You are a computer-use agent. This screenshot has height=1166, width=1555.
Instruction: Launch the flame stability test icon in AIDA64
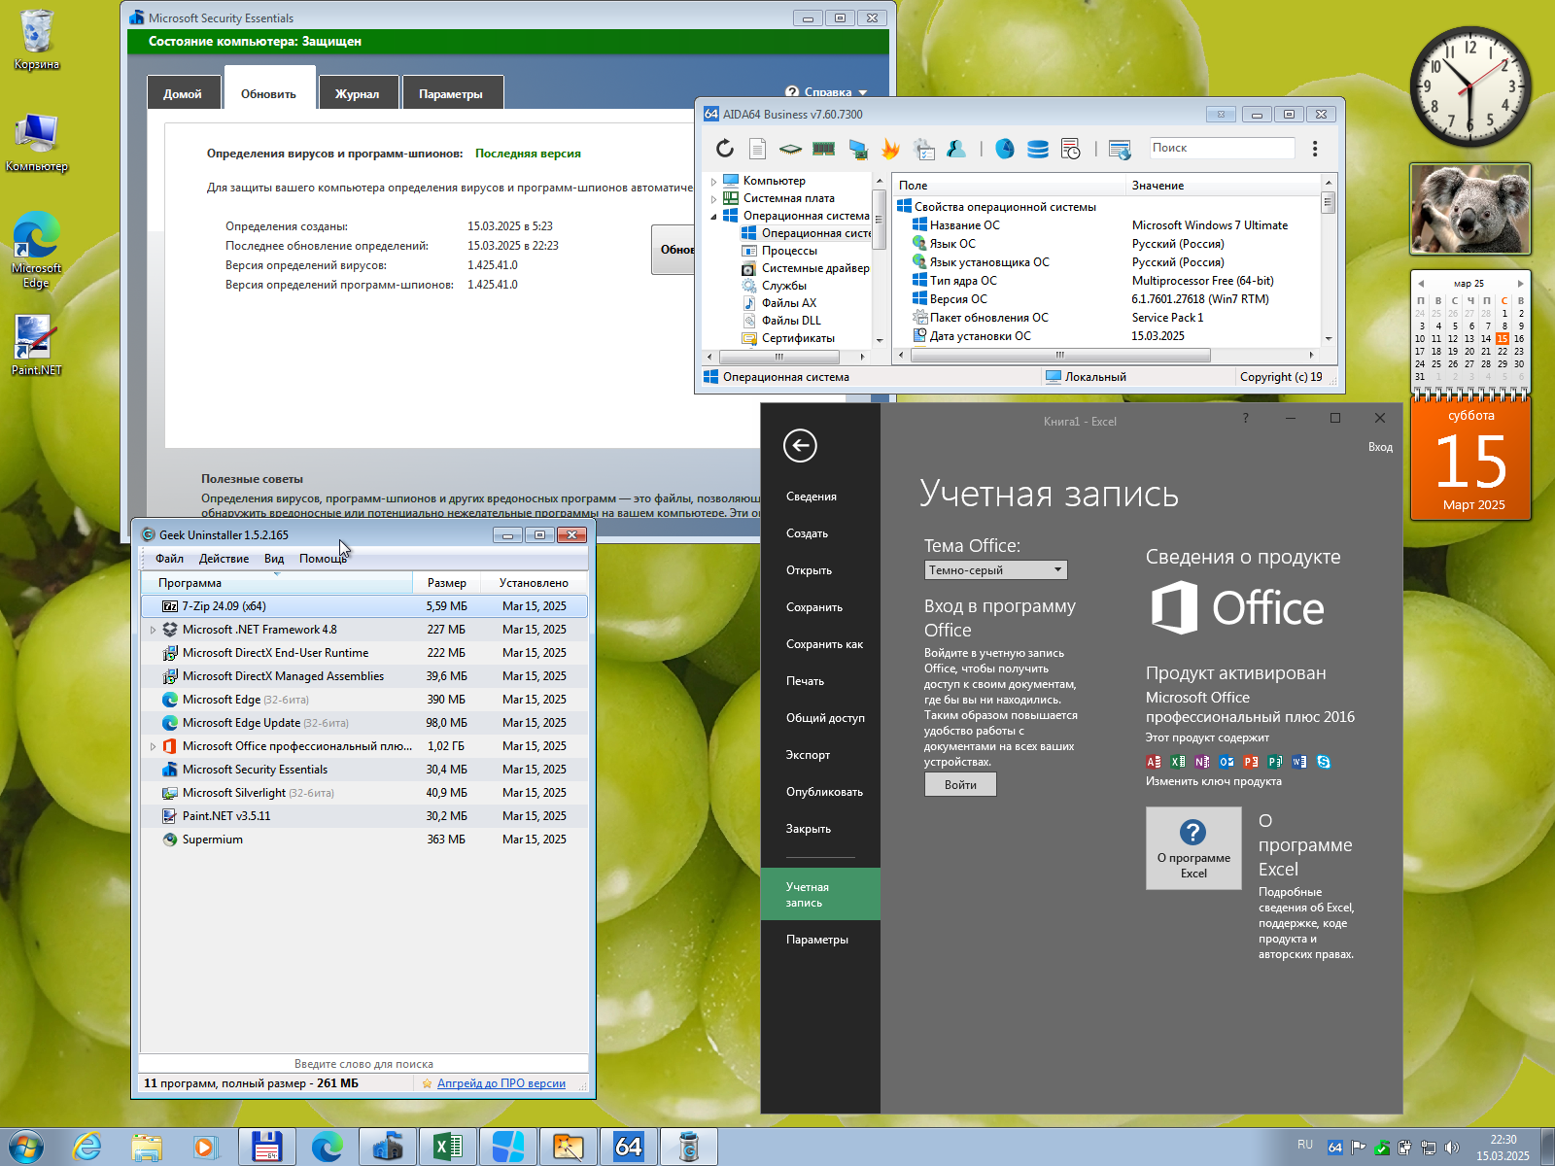[x=890, y=149]
